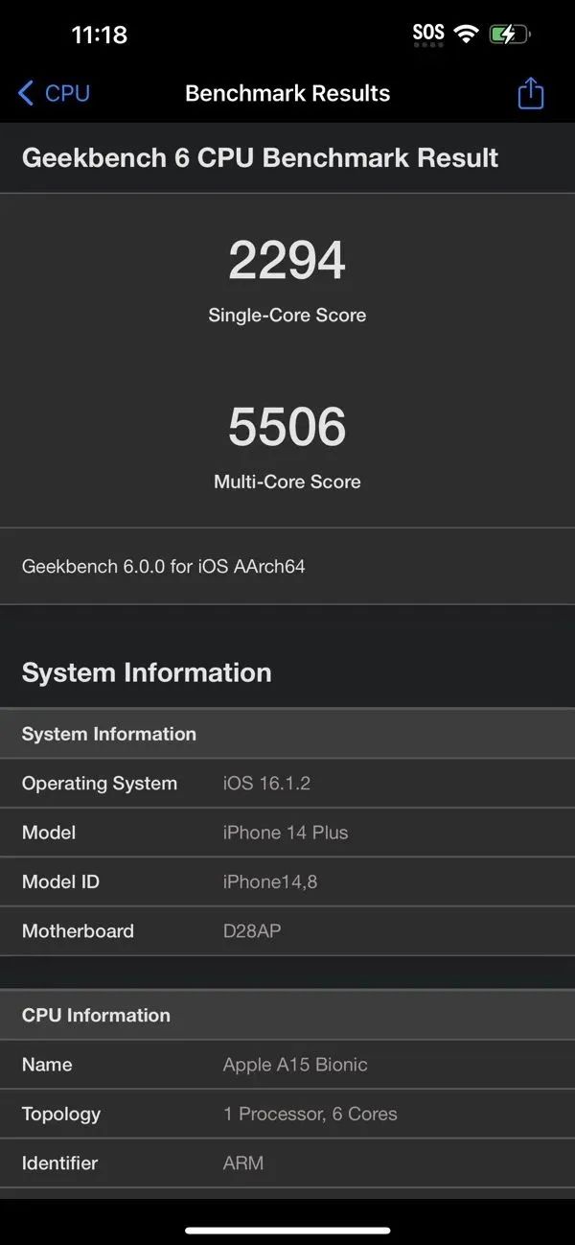Viewport: 575px width, 1245px height.
Task: Tap the Model row showing iPhone 14 Plus
Action: tap(287, 833)
